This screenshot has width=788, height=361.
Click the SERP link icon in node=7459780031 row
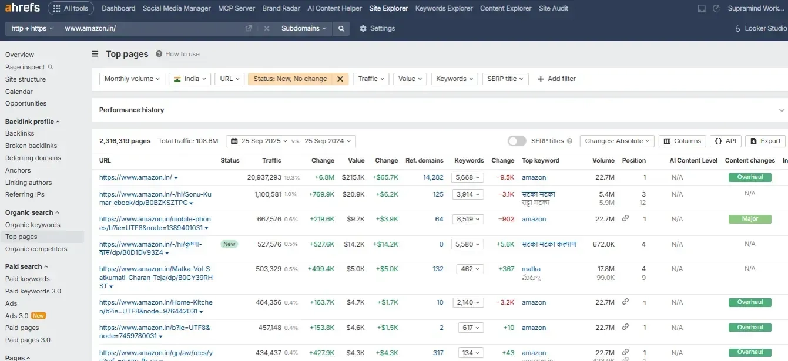coord(625,327)
